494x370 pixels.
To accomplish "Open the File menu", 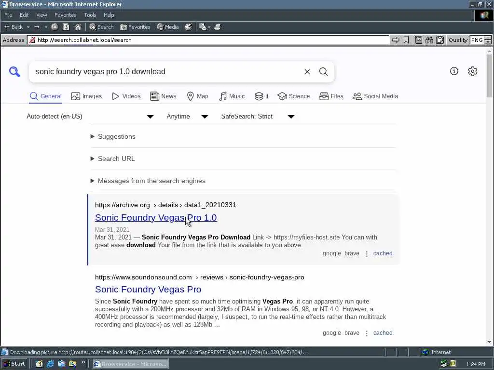I will (x=9, y=15).
